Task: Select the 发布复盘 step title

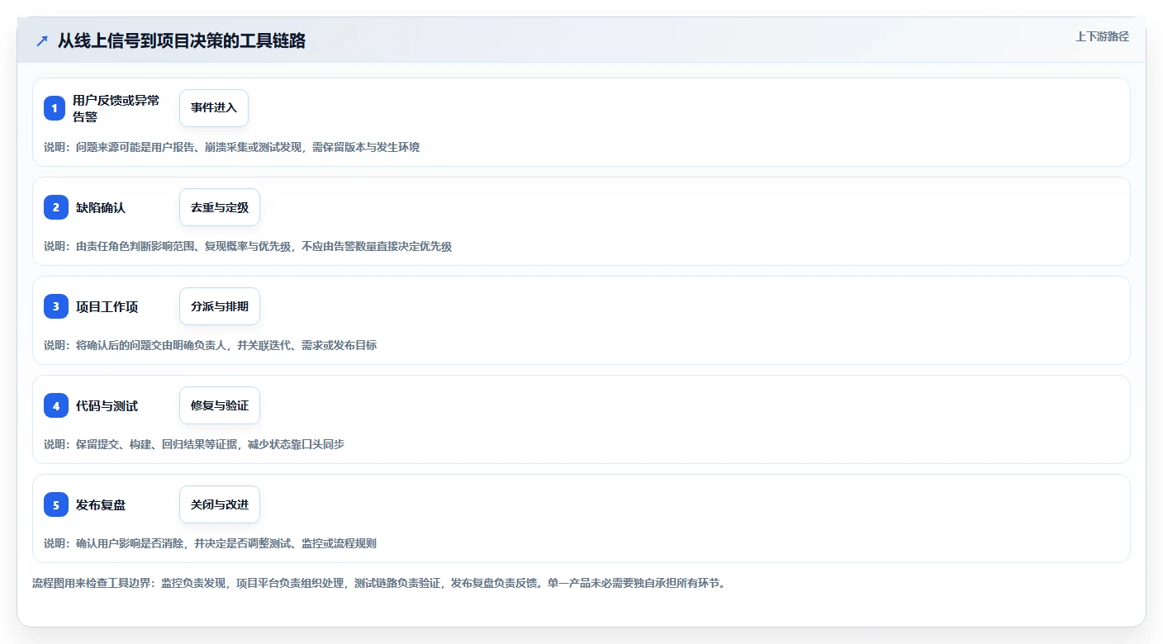Action: 101,504
